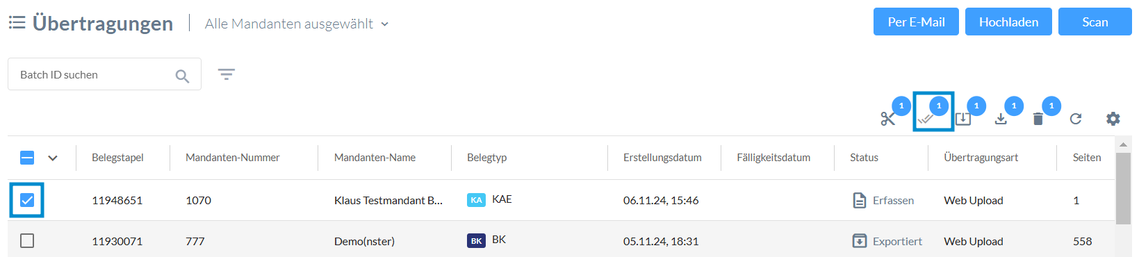
Task: Open the table settings gear
Action: point(1113,119)
